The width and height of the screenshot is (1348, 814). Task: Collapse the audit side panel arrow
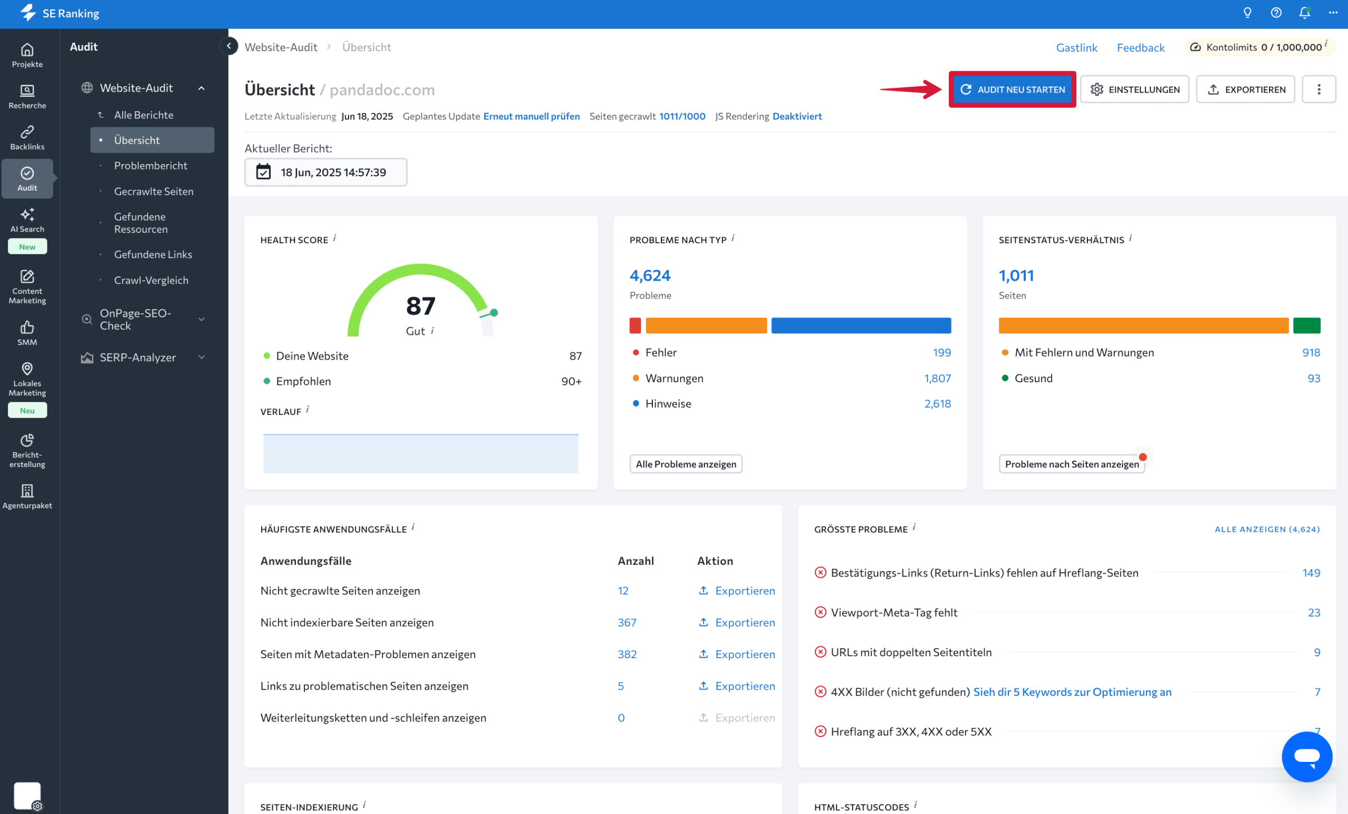coord(229,46)
